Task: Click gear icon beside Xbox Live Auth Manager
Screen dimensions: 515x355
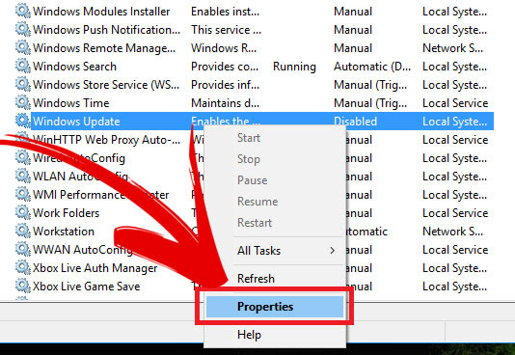Action: [x=22, y=268]
